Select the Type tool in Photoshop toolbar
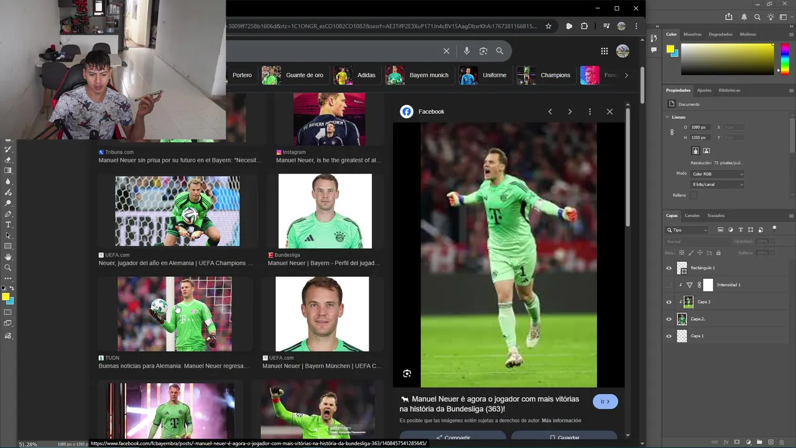 point(8,225)
